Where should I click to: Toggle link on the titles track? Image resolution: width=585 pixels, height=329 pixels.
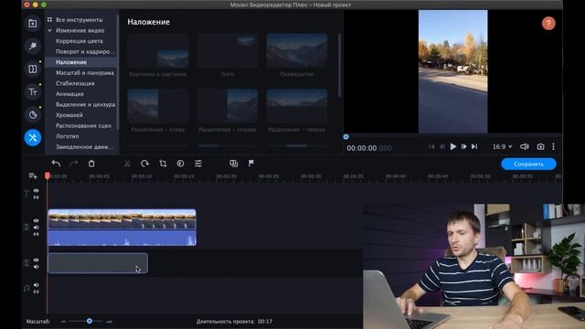point(37,197)
